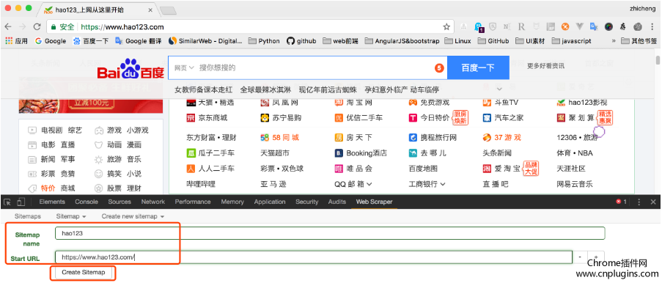Open the Linux bookmarks folder
The height and width of the screenshot is (283, 662).
pos(458,41)
